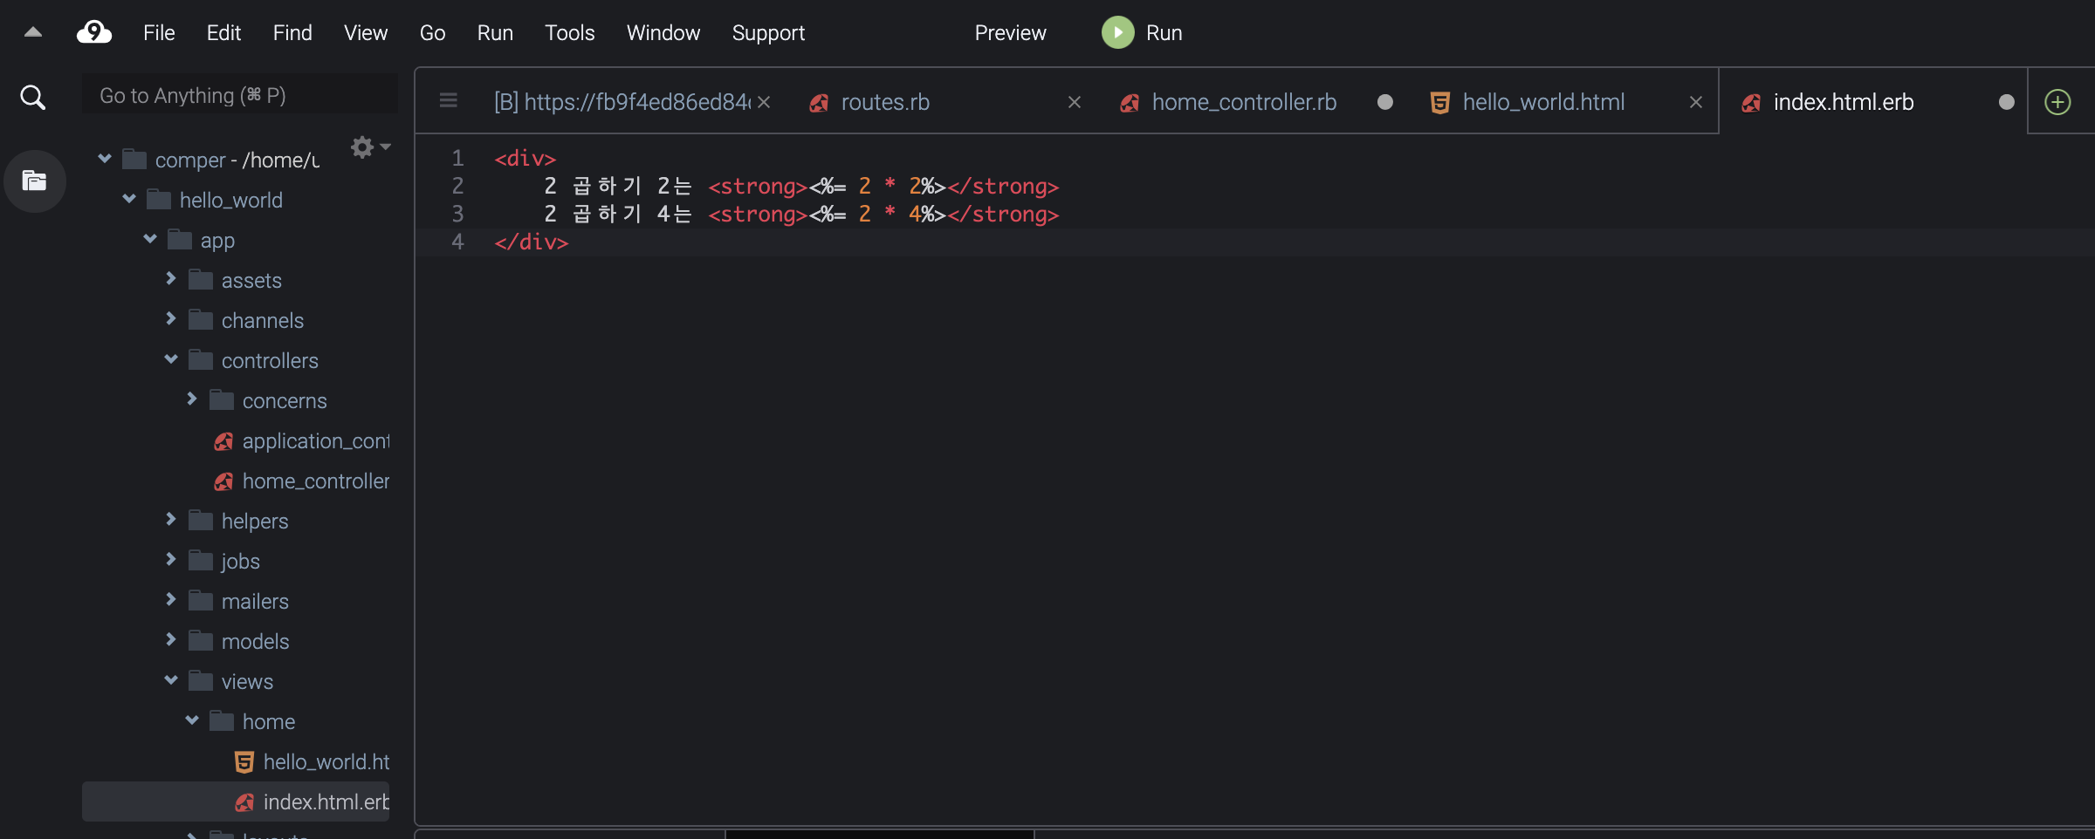Open the File menu
Image resolution: width=2095 pixels, height=839 pixels.
[159, 33]
